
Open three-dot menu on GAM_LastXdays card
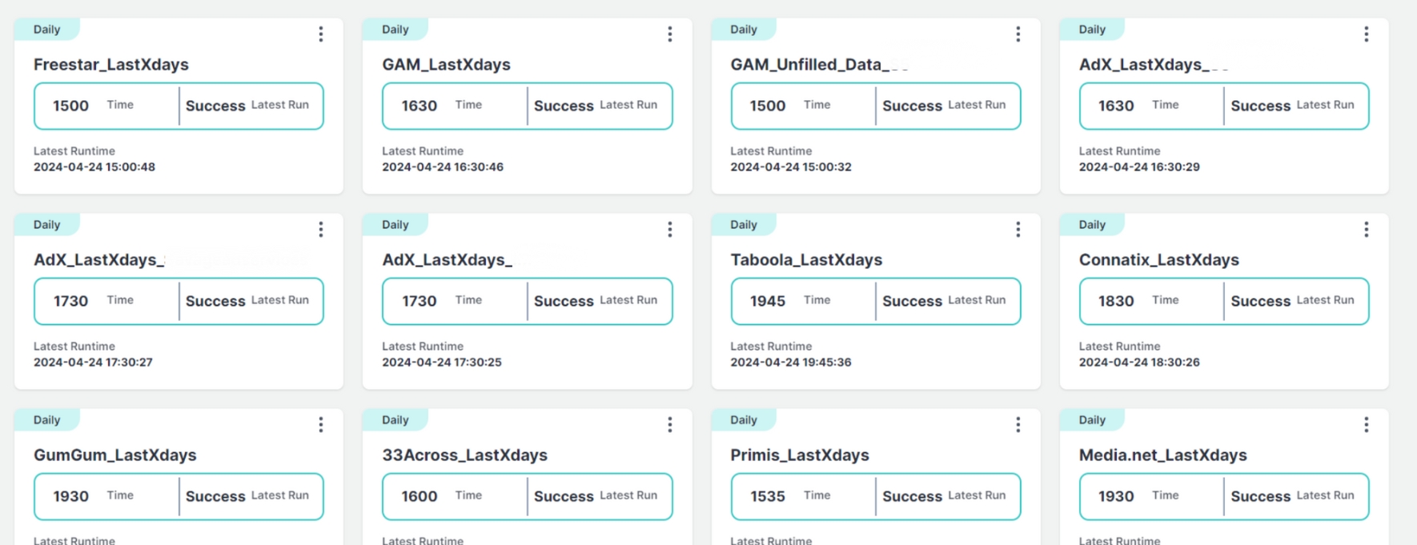669,34
